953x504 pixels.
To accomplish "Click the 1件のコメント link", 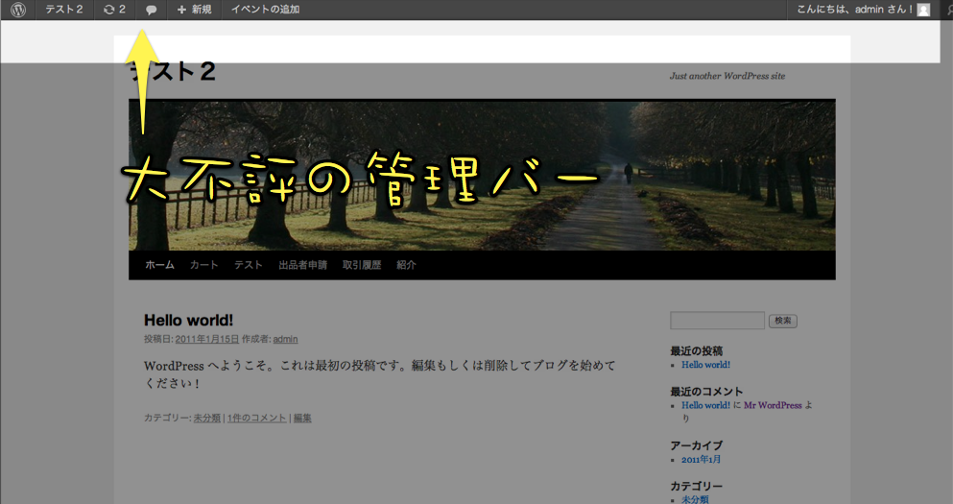I will tap(256, 418).
